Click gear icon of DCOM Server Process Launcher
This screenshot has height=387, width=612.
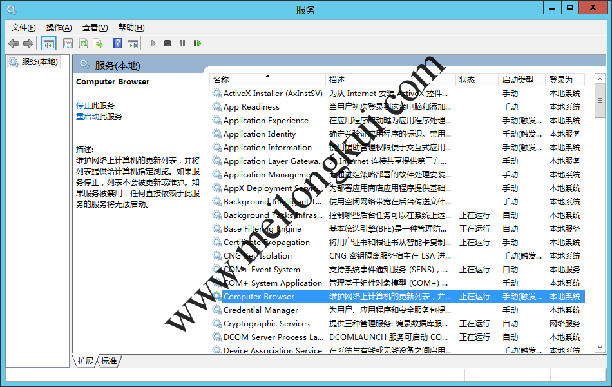217,337
